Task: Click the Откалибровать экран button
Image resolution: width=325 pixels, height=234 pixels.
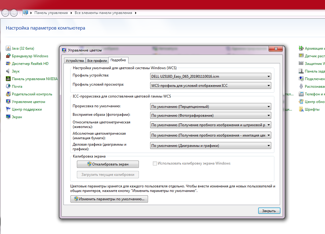Action: [108, 164]
